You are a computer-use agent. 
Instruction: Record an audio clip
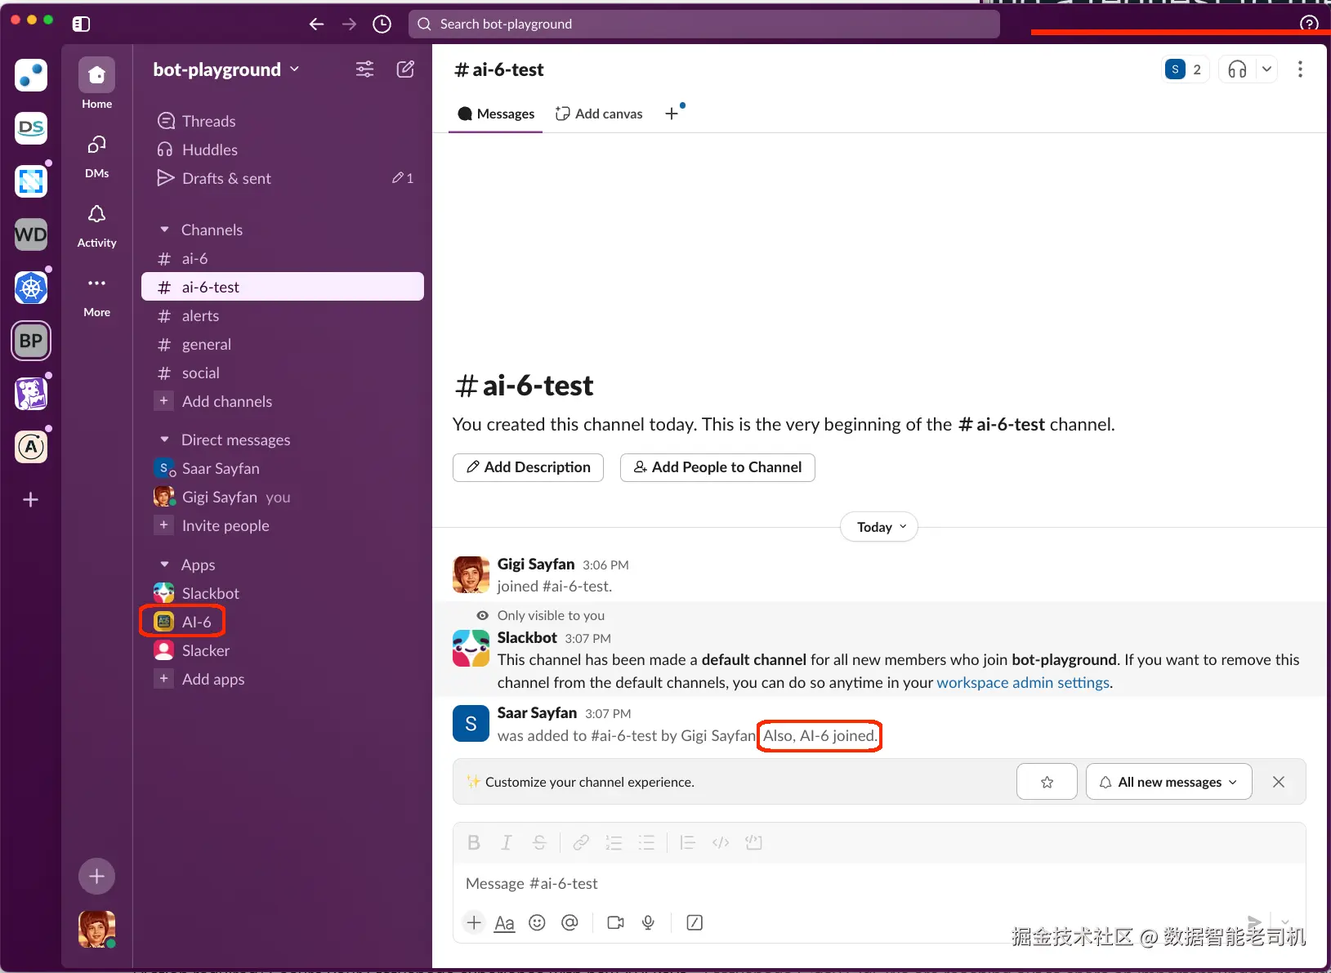(648, 922)
